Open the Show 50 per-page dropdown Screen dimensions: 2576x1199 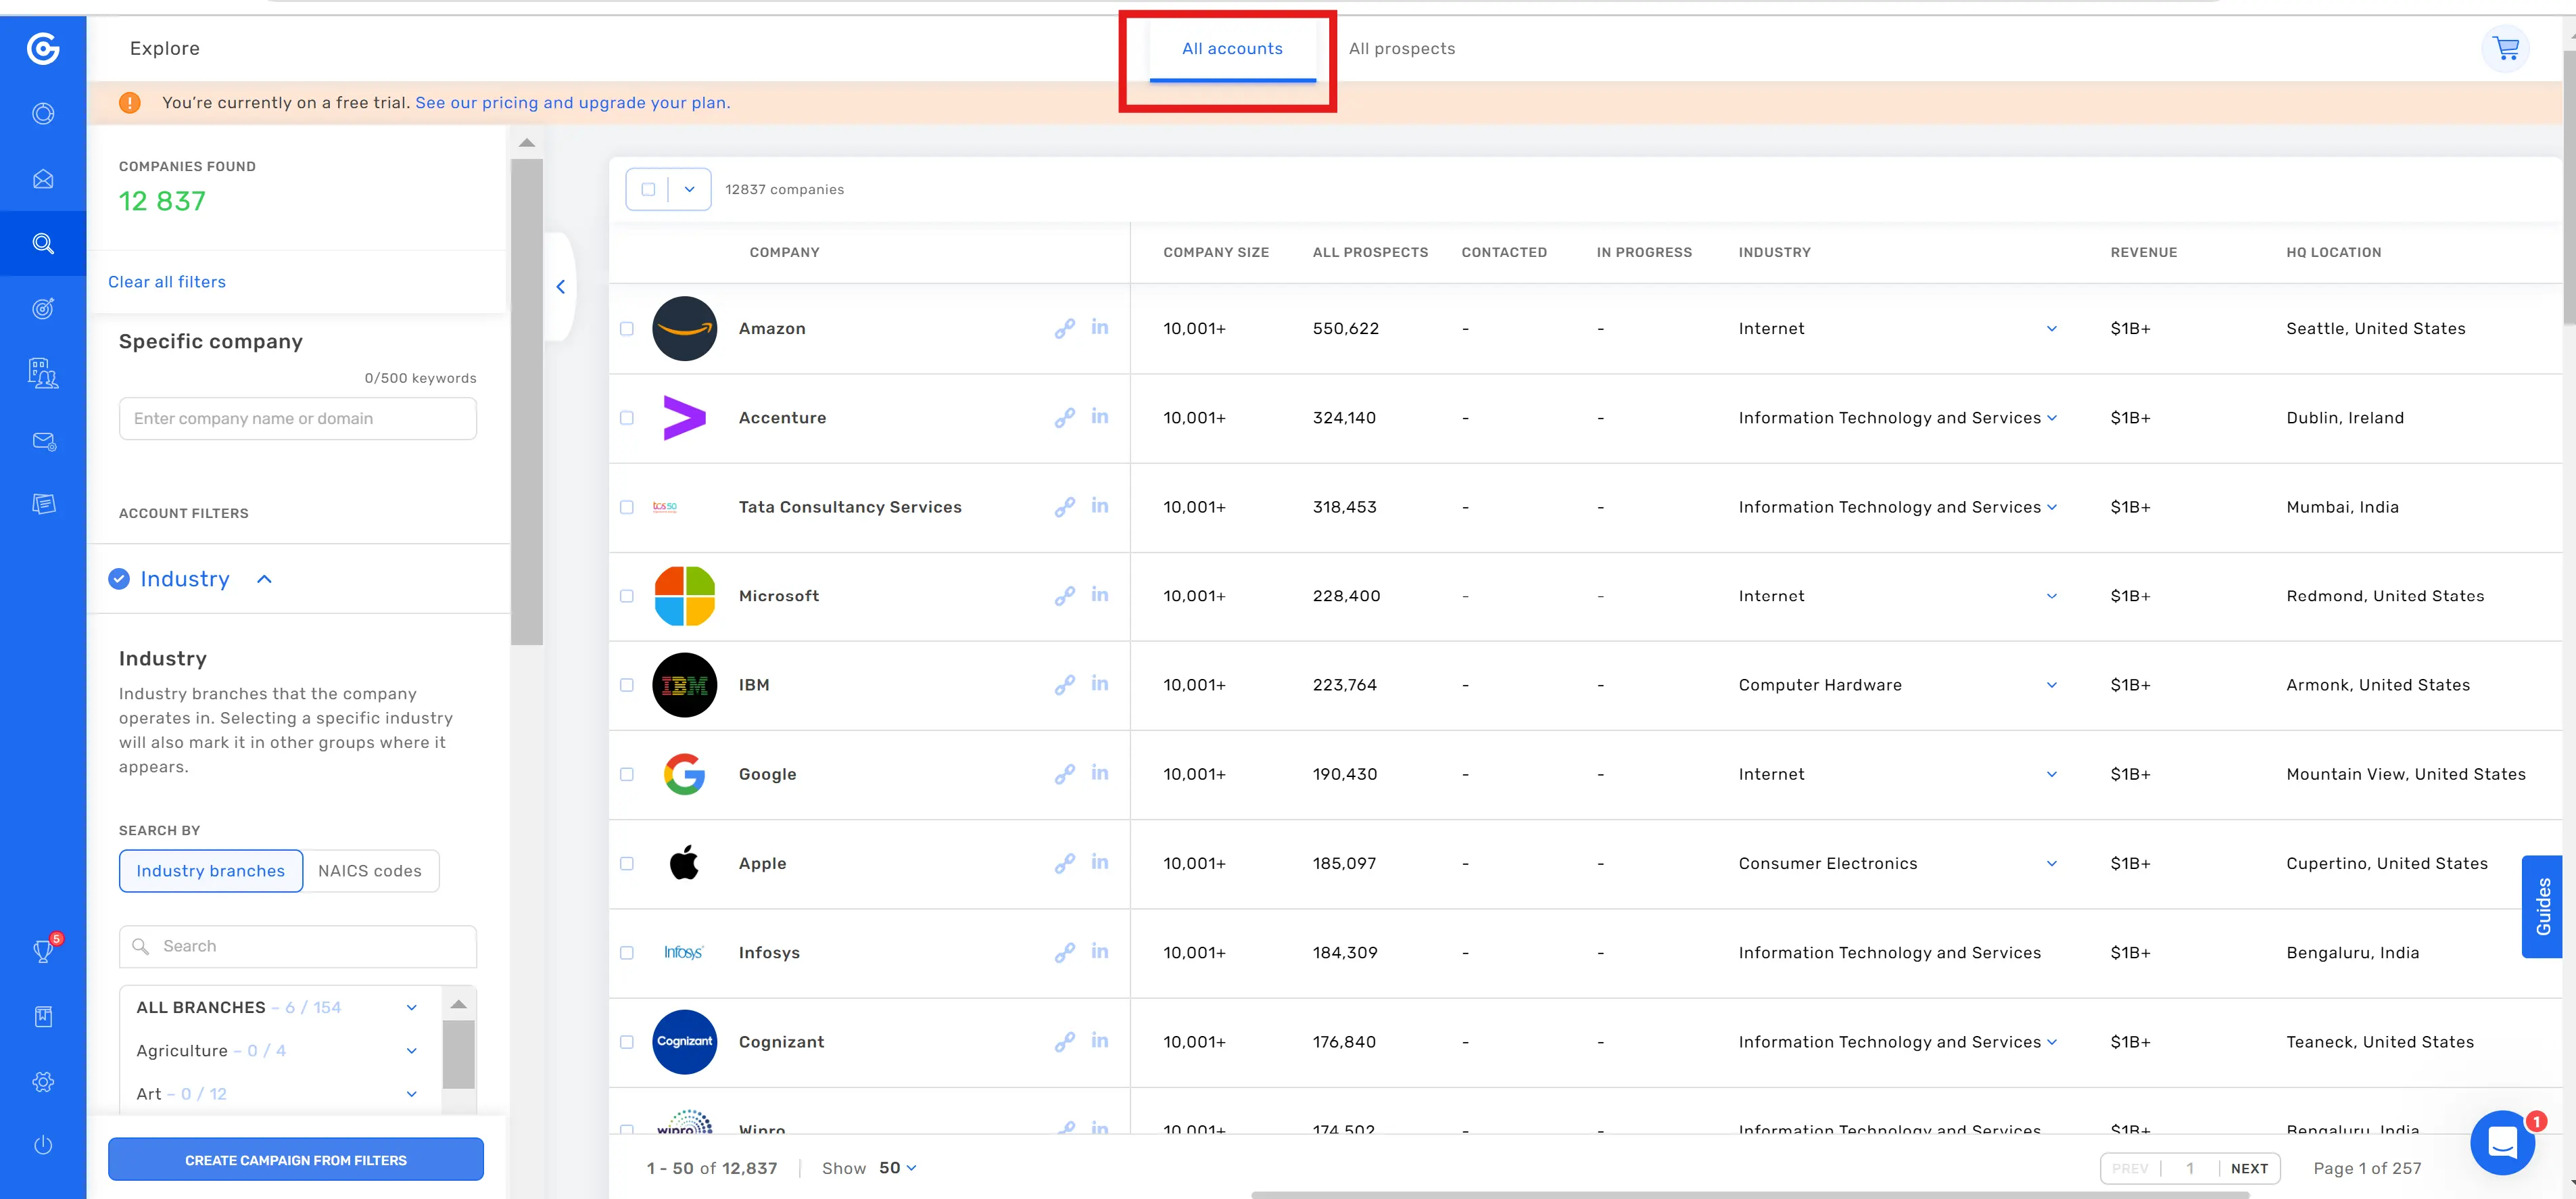(897, 1168)
